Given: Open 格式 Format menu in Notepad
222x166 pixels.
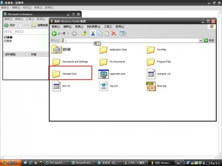Looking at the screenshot, I should 27,8.
